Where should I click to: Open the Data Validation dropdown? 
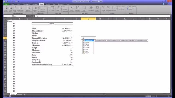(x=84, y=9)
